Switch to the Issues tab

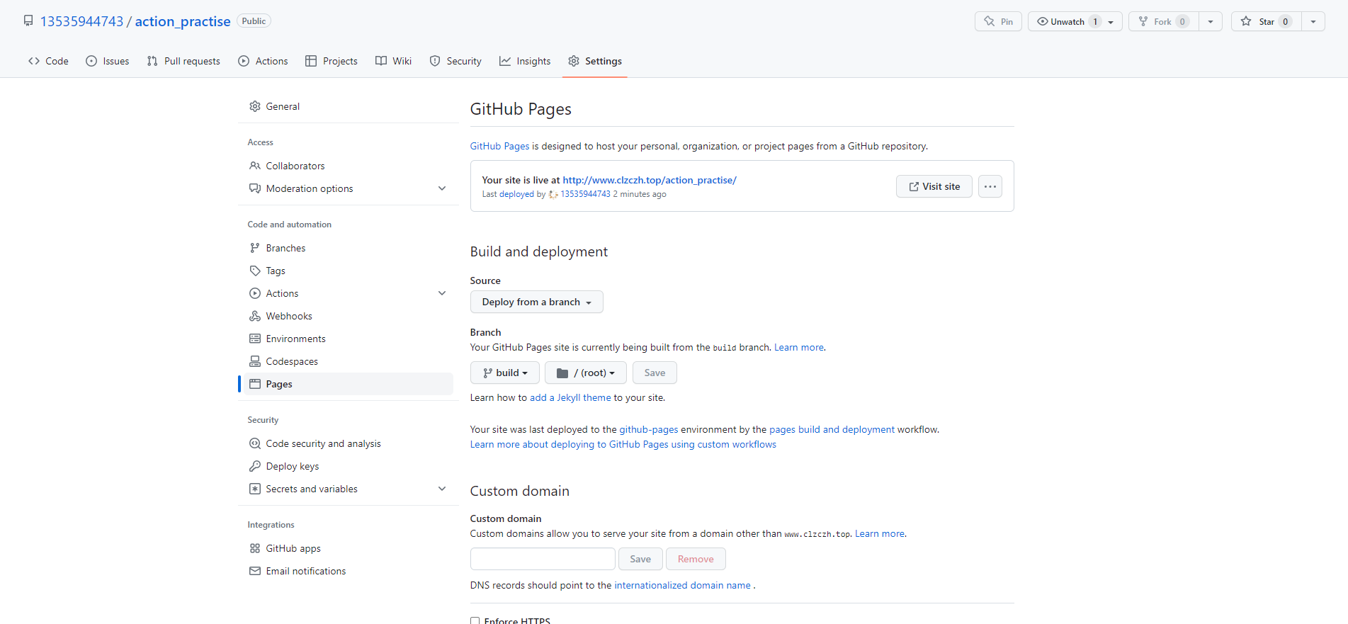108,61
